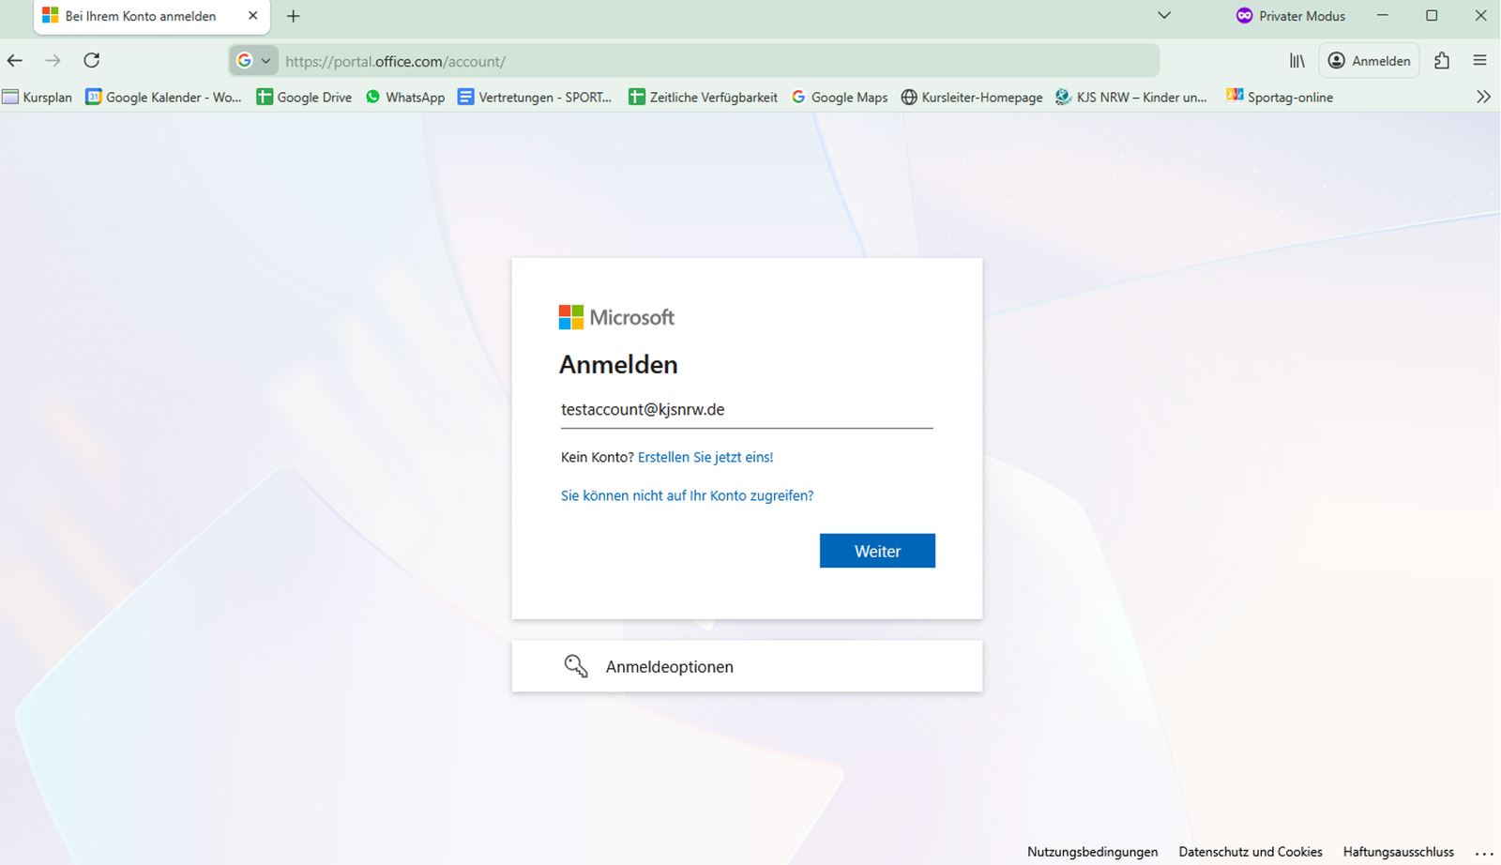The width and height of the screenshot is (1501, 865).
Task: Open the library bookshelf icon
Action: [1296, 61]
